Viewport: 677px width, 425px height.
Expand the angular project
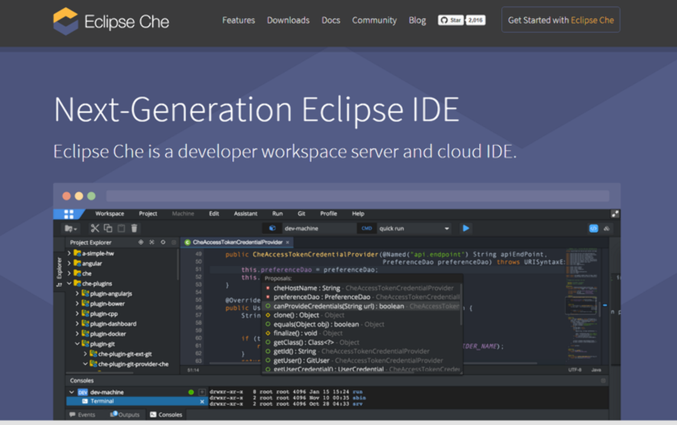[x=69, y=263]
